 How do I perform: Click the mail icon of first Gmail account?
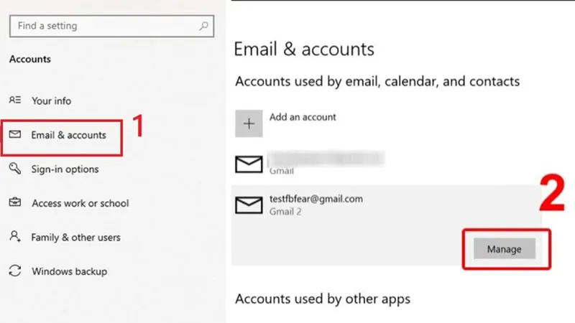click(249, 164)
